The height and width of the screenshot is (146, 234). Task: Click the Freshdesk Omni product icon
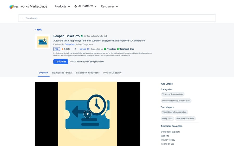pyautogui.click(x=118, y=49)
